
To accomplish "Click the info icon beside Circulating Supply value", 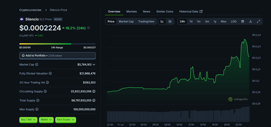I will [x=94, y=91].
